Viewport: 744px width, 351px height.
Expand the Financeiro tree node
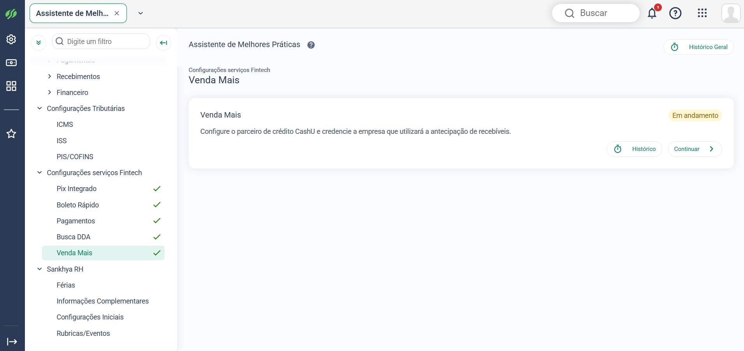click(x=49, y=93)
